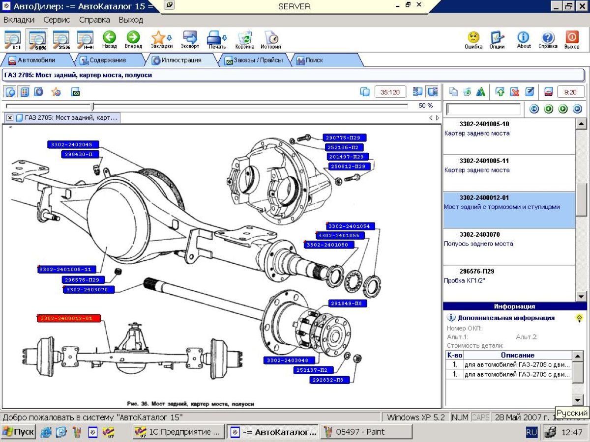This screenshot has width=590, height=442.
Task: Open the История history icon
Action: tap(271, 40)
